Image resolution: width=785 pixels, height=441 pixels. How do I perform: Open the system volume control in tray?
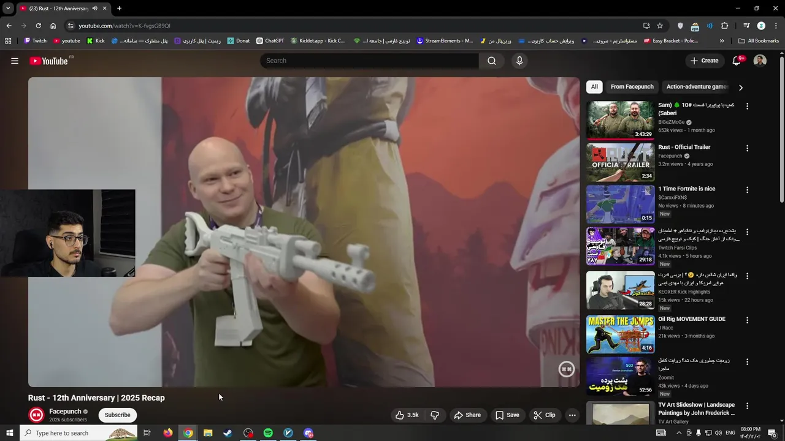click(x=718, y=433)
